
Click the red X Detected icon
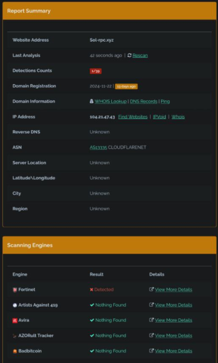pos(91,290)
